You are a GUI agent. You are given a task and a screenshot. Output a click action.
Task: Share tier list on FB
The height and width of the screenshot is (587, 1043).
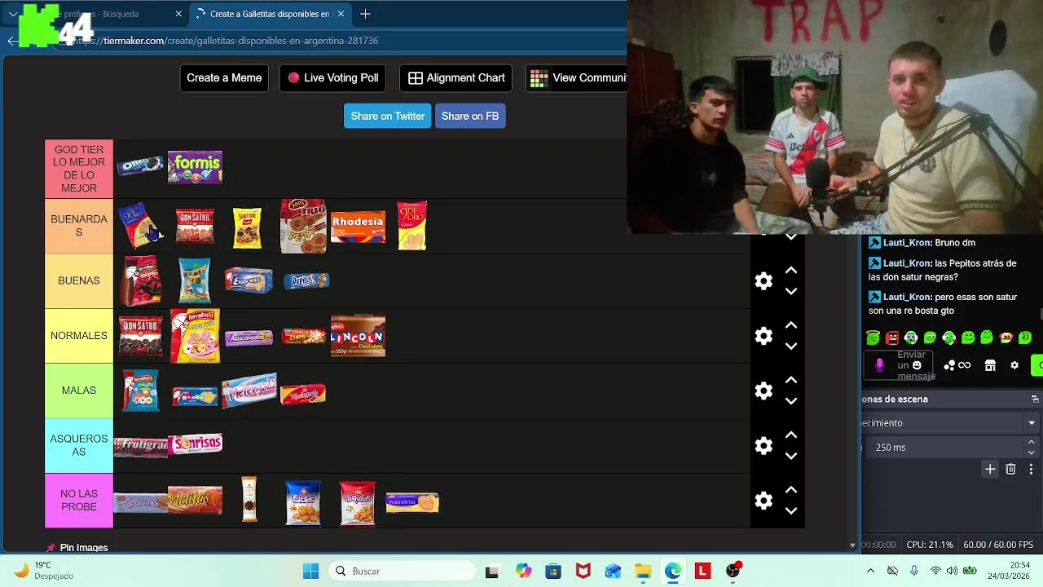pos(470,116)
